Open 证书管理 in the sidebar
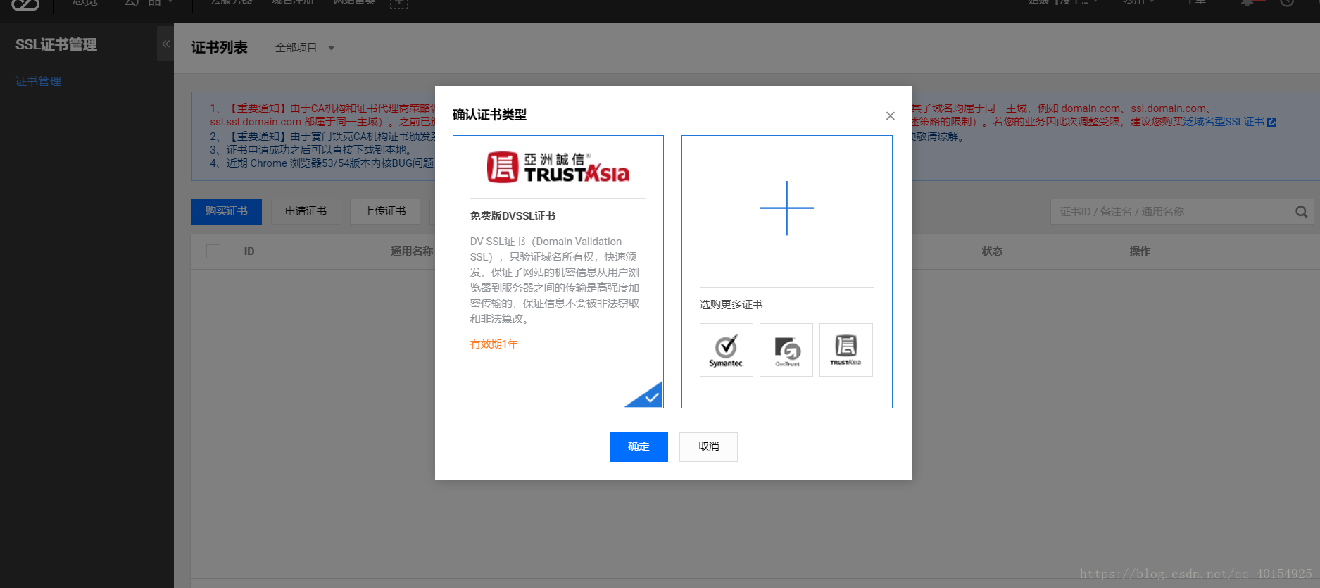The image size is (1320, 588). [x=38, y=82]
